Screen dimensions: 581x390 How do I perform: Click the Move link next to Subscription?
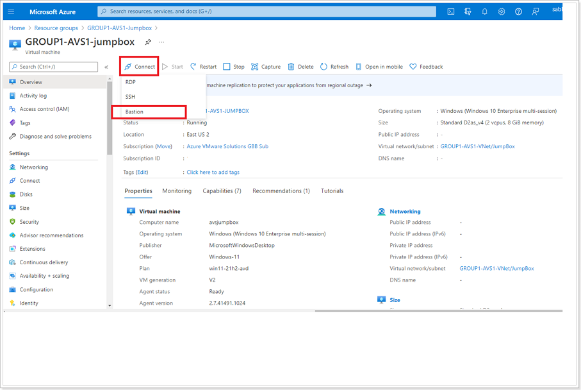tap(164, 147)
